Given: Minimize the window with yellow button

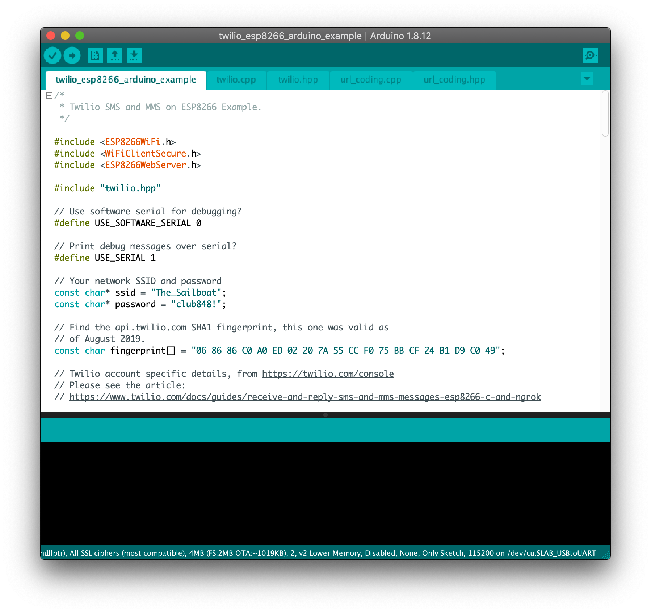Looking at the screenshot, I should pyautogui.click(x=65, y=36).
